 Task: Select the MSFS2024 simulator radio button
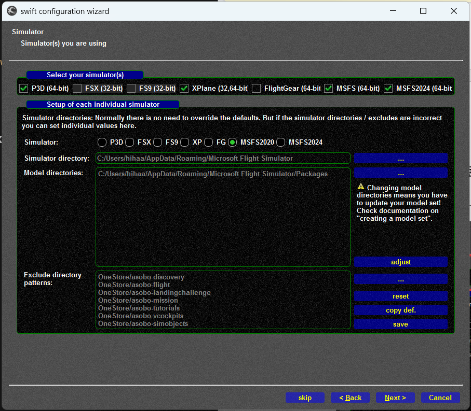(280, 142)
